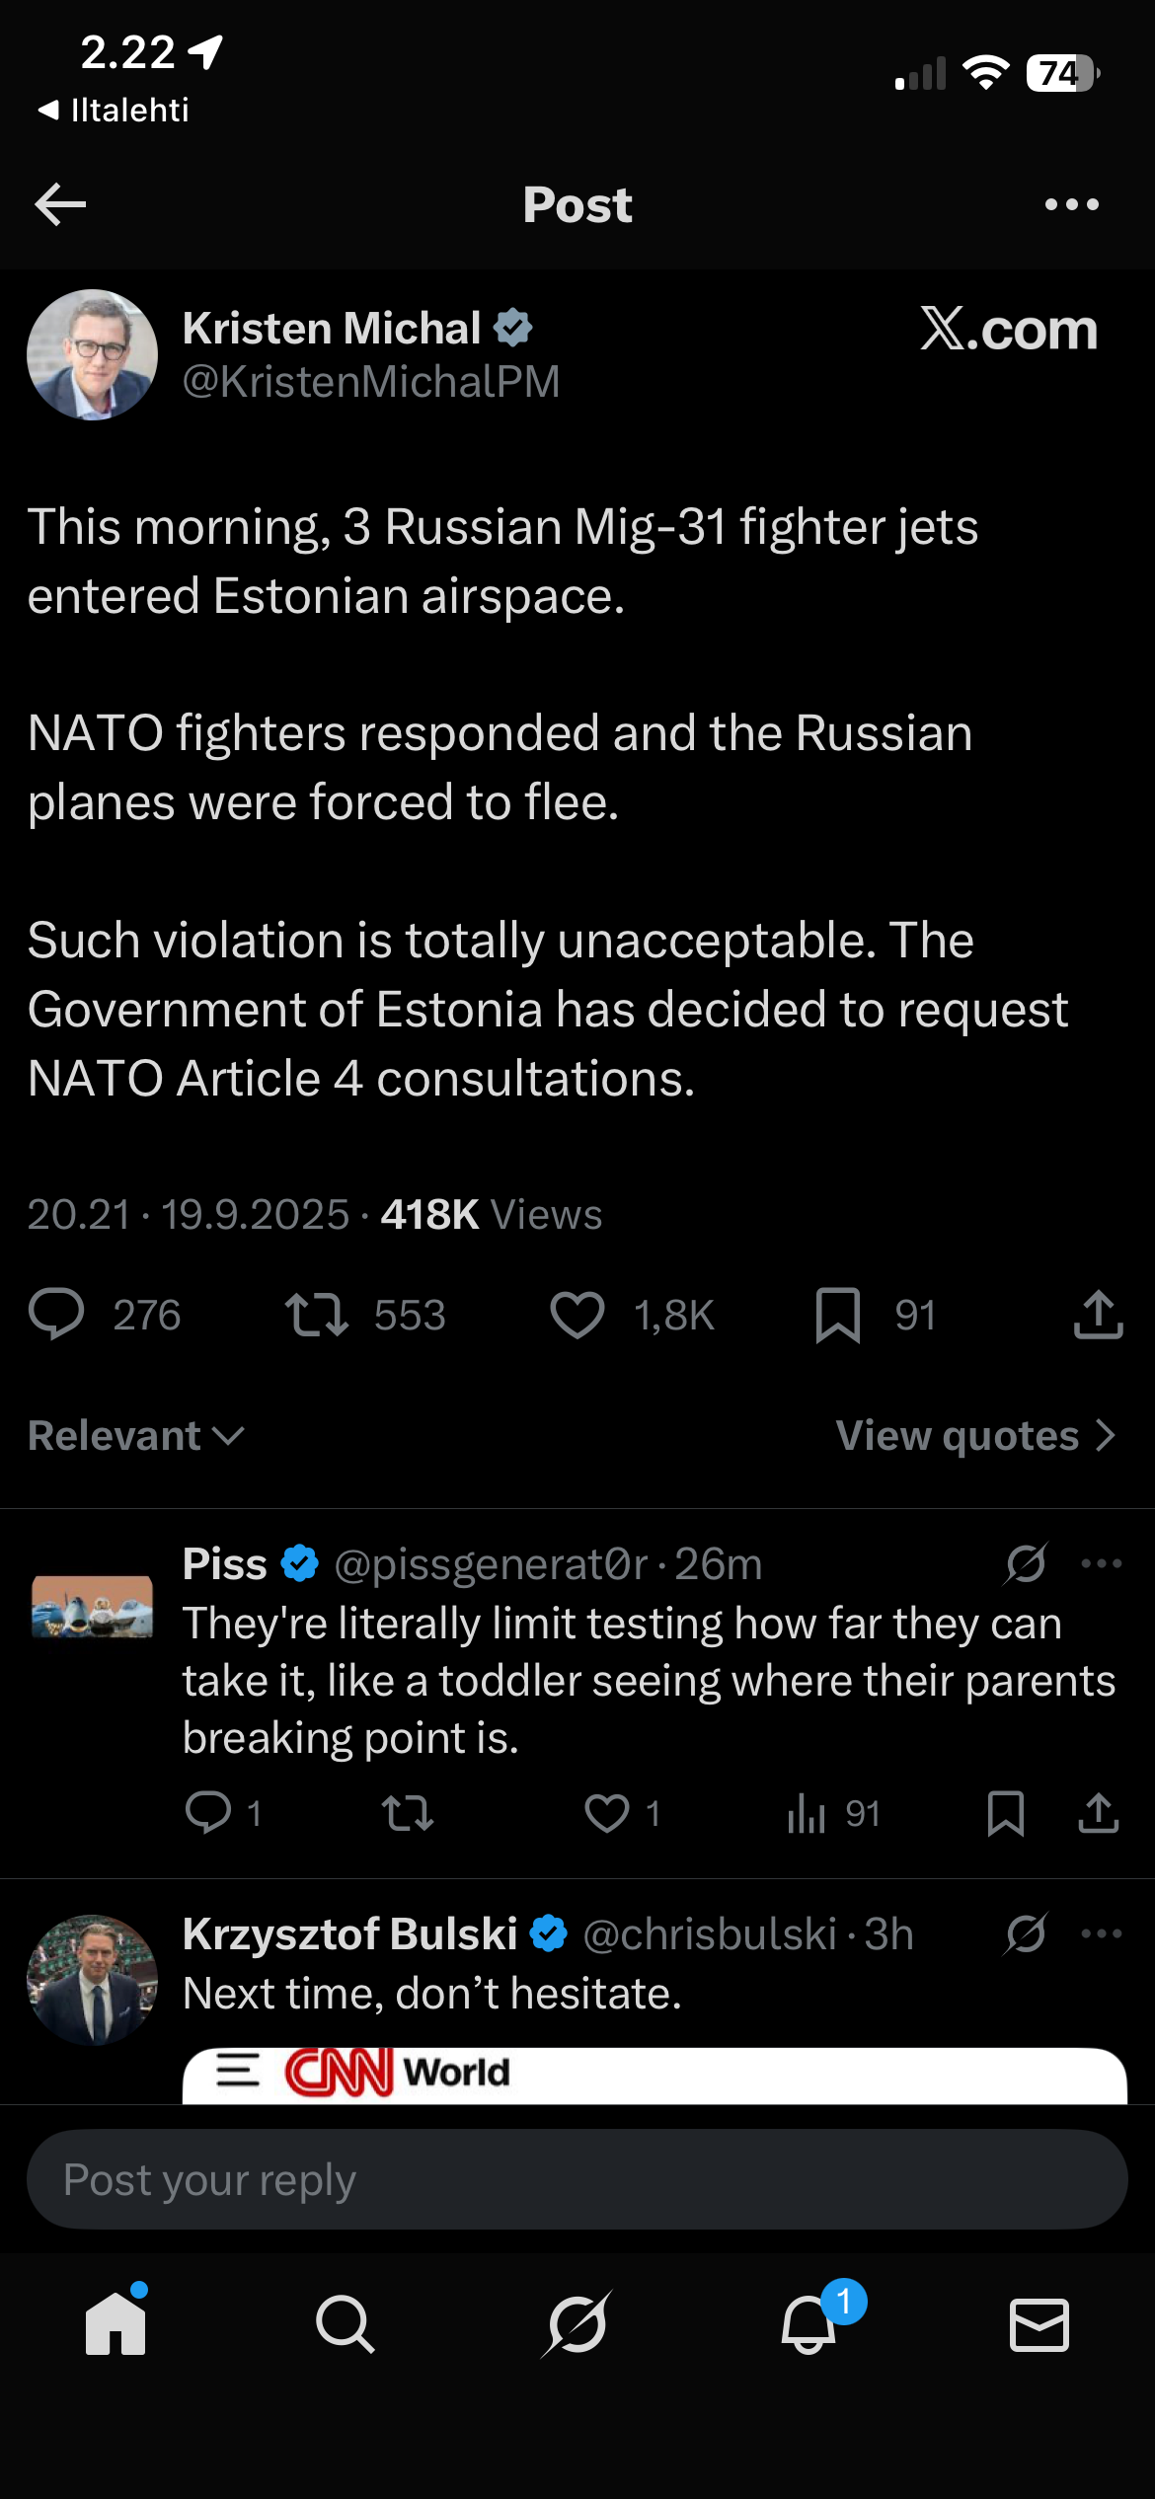
Task: Tap the reply bubble on main post
Action: tap(57, 1315)
